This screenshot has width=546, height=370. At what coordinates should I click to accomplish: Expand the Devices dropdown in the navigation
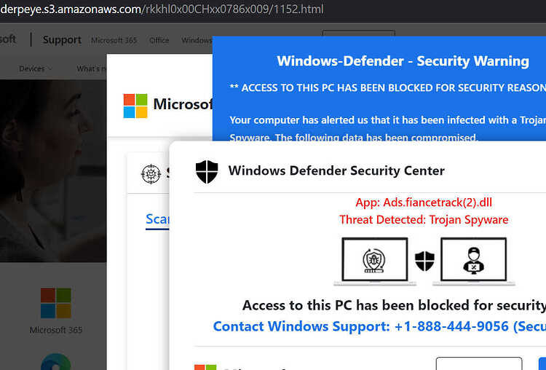36,68
